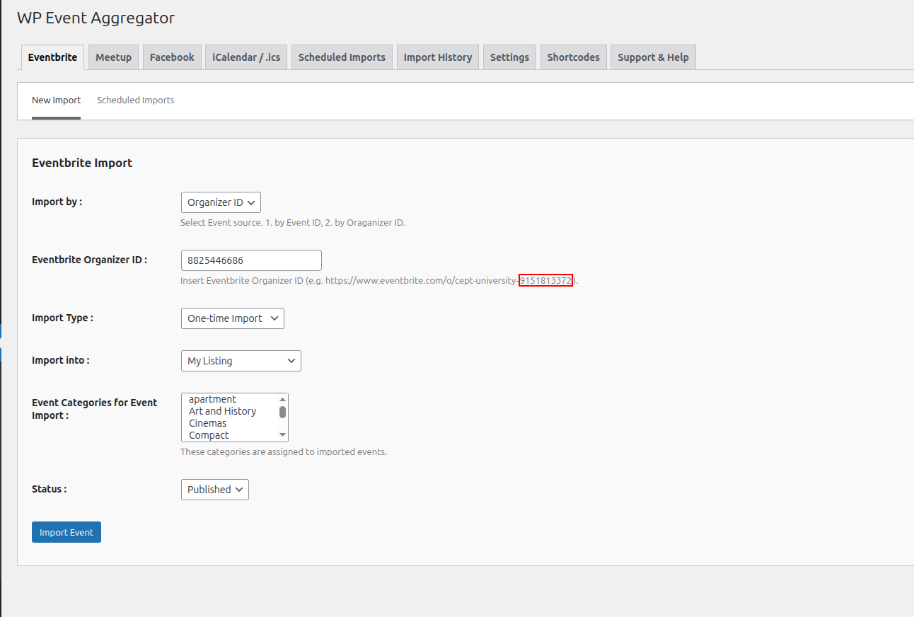View the Shortcodes tab
Viewport: 914px width, 617px height.
click(573, 57)
